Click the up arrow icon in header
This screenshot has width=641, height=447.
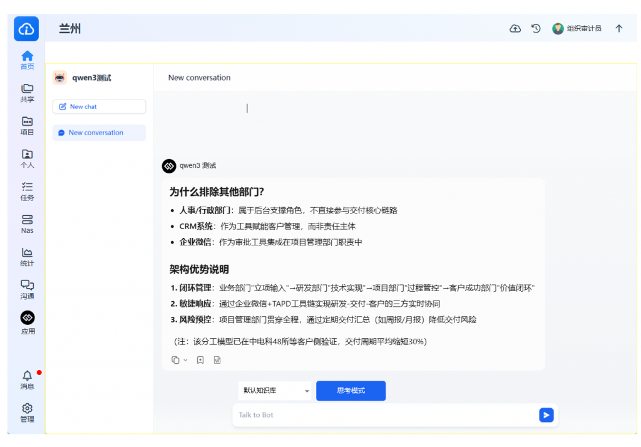tap(618, 29)
